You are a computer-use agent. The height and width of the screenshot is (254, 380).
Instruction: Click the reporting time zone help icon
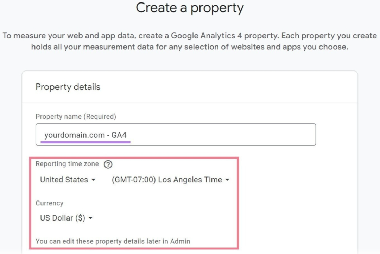(x=108, y=165)
